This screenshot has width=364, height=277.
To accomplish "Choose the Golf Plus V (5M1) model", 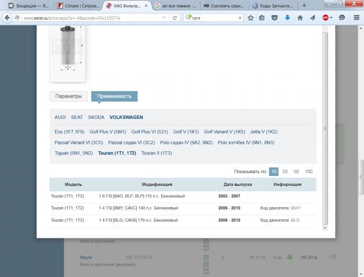I will (x=108, y=132).
